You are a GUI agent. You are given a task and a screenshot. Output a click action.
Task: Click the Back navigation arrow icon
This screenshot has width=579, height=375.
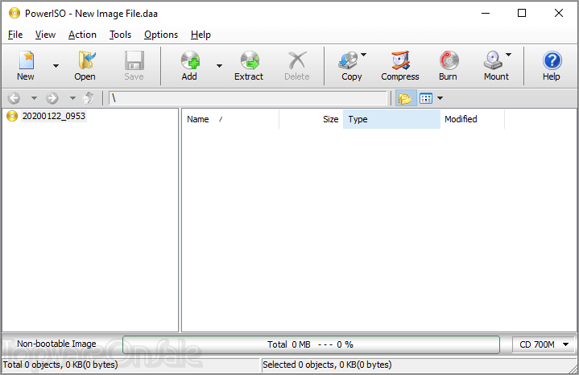(x=14, y=98)
